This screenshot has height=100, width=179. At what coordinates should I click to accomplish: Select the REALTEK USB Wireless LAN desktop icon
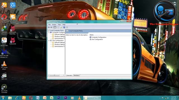(4, 54)
